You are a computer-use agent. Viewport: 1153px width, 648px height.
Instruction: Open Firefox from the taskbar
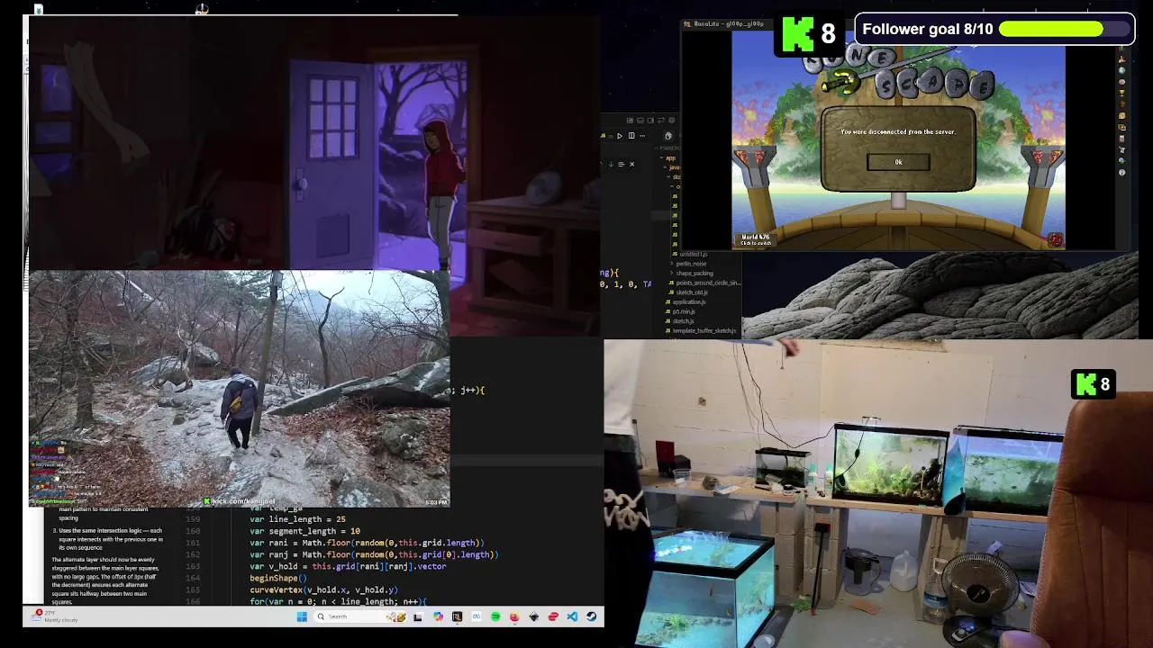pyautogui.click(x=514, y=616)
